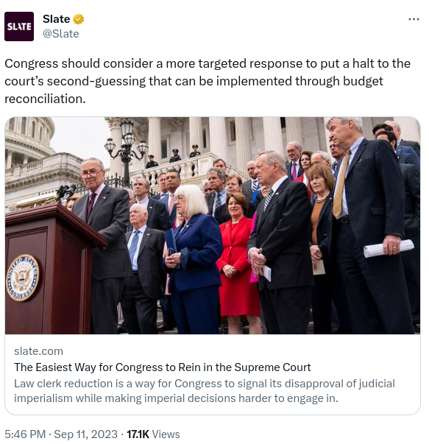Click the rolled white paper in photo

389,248
